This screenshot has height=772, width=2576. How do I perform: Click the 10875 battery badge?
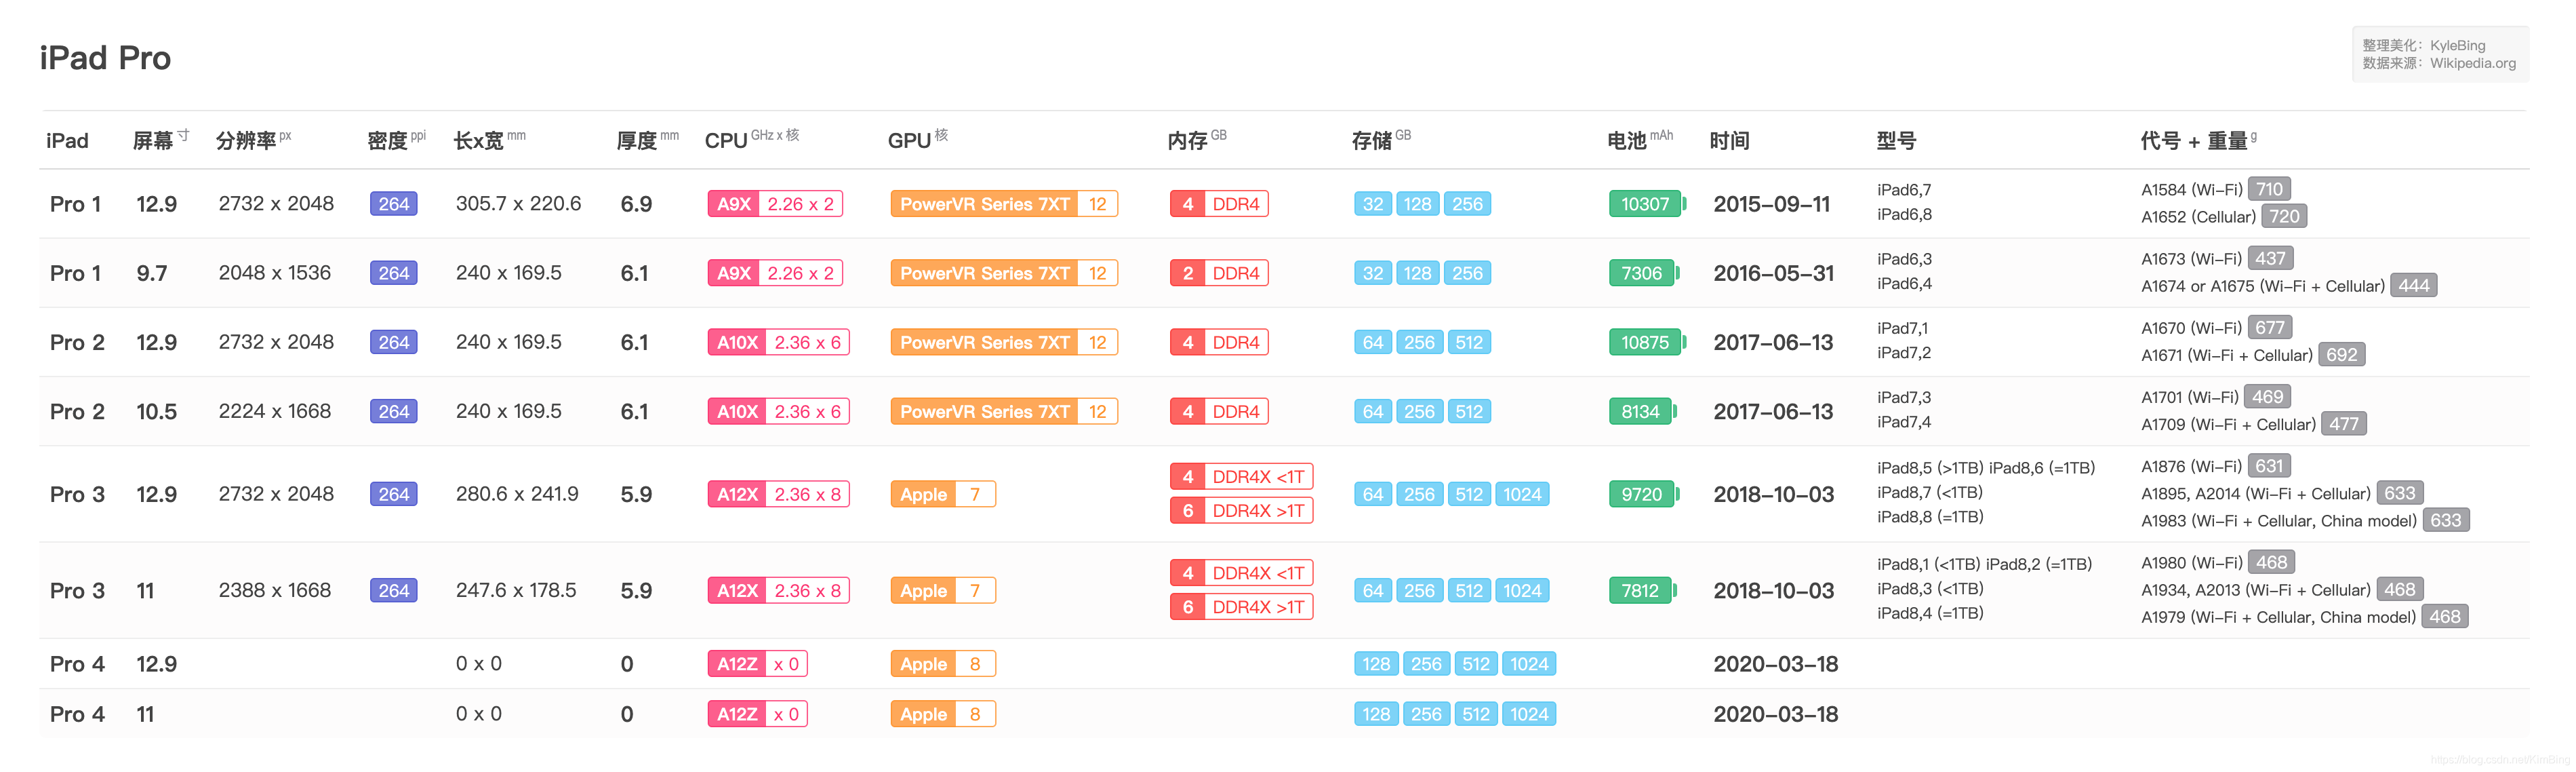pos(1645,343)
